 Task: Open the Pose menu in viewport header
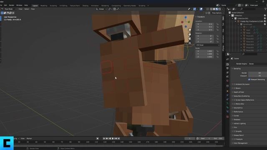pyautogui.click(x=33, y=9)
